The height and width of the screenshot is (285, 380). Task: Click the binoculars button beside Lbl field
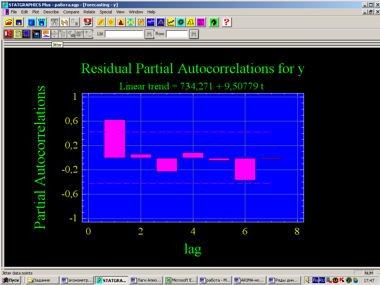point(149,34)
